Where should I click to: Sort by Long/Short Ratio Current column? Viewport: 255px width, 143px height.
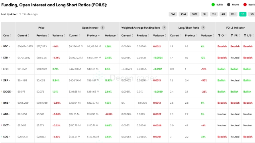point(176,35)
